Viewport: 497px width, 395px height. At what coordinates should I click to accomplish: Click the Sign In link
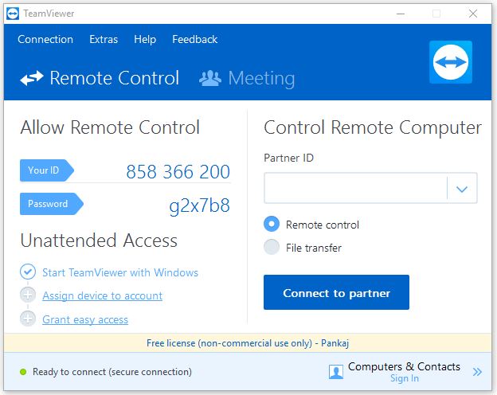pyautogui.click(x=405, y=378)
